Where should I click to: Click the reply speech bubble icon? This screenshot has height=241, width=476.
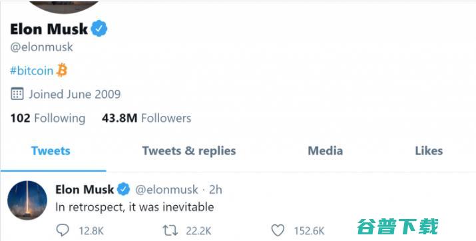point(63,230)
